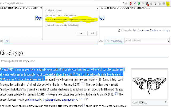Open the View history tab
This screenshot has height=107, width=171.
pos(117,41)
